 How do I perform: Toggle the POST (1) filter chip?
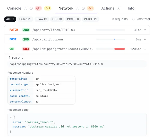pyautogui.click(x=73, y=19)
